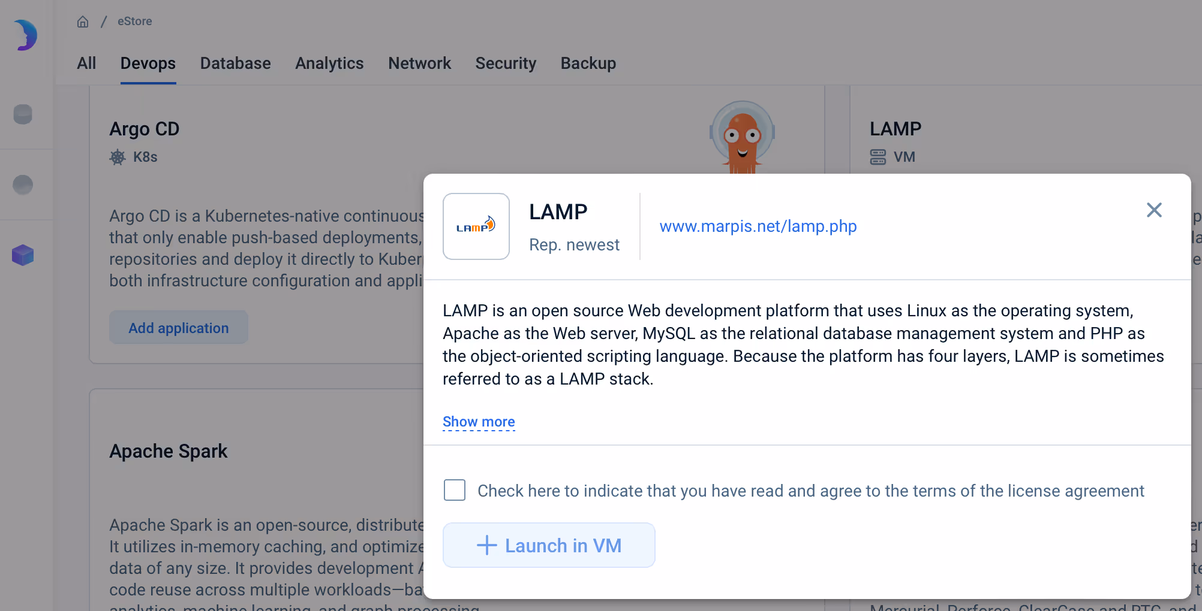Screen dimensions: 1202x611
Task: Click the Apache Spark card title
Action: (x=169, y=451)
